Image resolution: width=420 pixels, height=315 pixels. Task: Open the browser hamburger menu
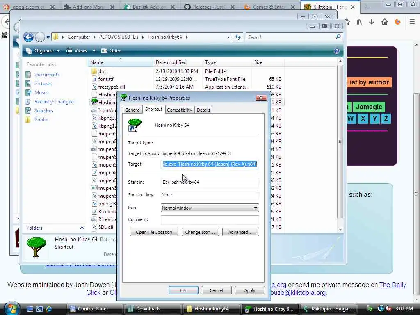coord(412,22)
